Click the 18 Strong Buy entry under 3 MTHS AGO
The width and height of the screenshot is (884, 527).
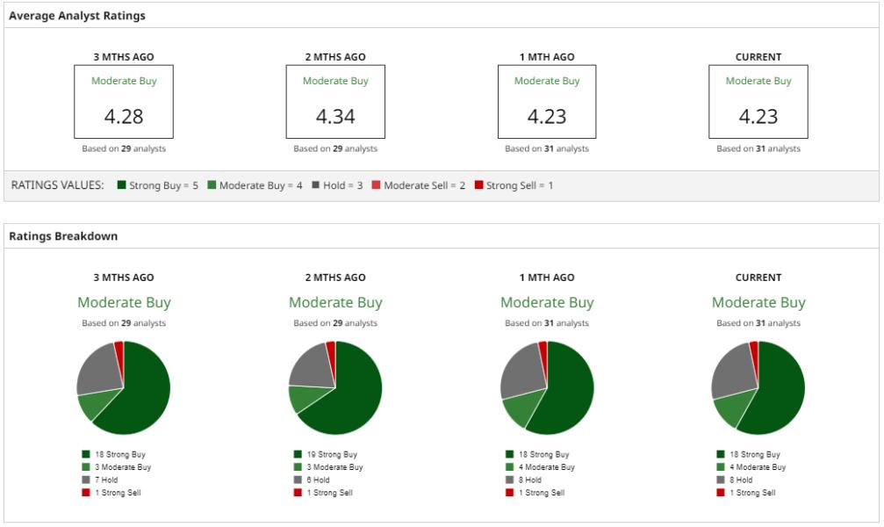[x=113, y=454]
